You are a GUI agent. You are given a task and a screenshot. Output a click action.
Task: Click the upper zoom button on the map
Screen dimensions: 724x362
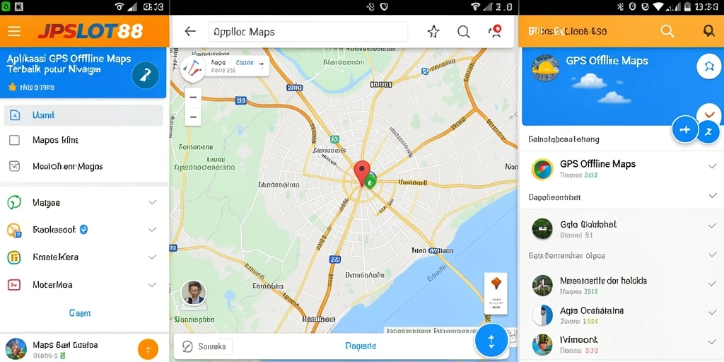(193, 98)
